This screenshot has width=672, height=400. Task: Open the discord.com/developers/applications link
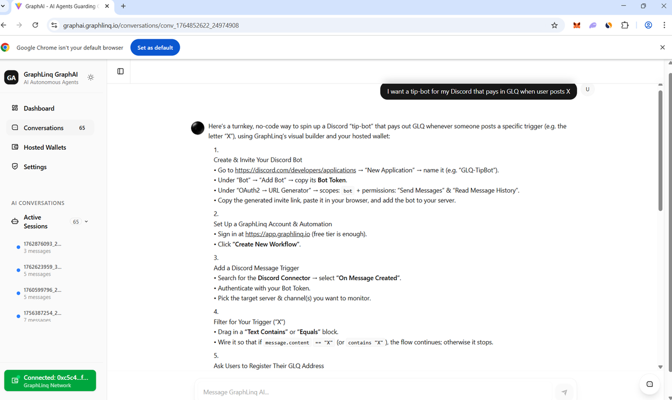(x=296, y=170)
